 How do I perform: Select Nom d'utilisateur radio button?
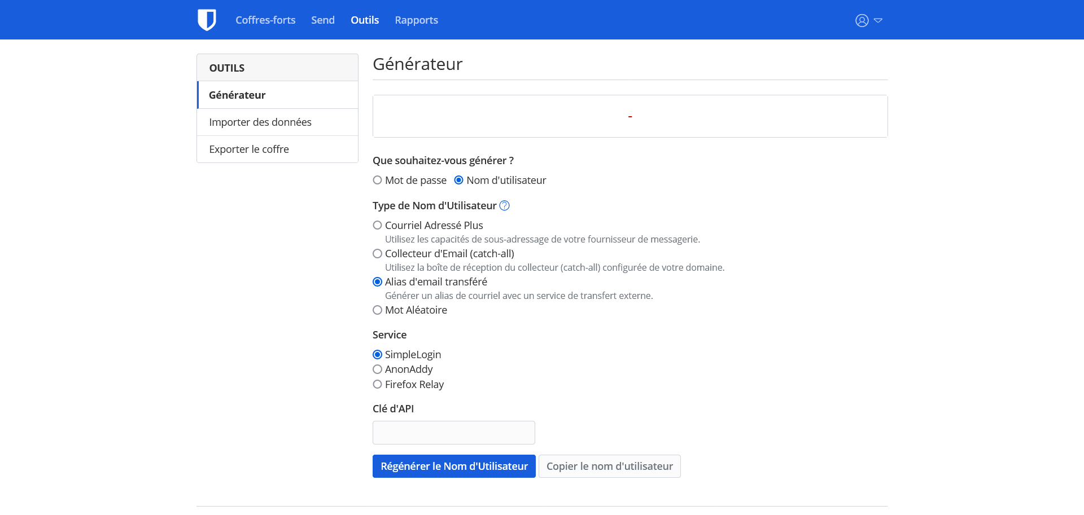click(x=459, y=181)
